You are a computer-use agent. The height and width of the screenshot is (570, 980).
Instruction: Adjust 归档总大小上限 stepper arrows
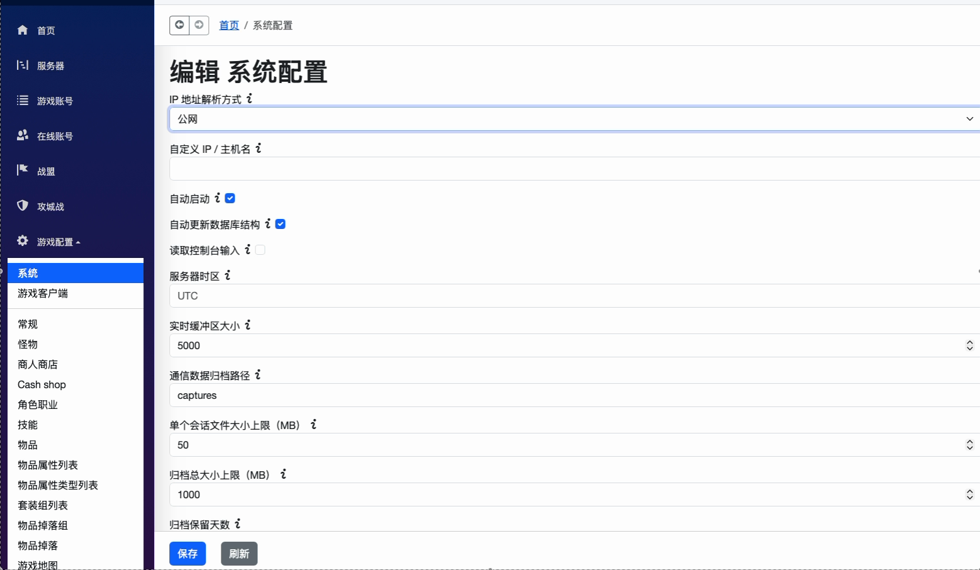point(969,495)
